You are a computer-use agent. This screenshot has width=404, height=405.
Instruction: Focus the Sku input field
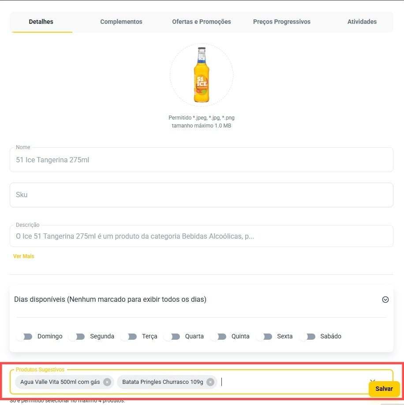[x=202, y=195]
